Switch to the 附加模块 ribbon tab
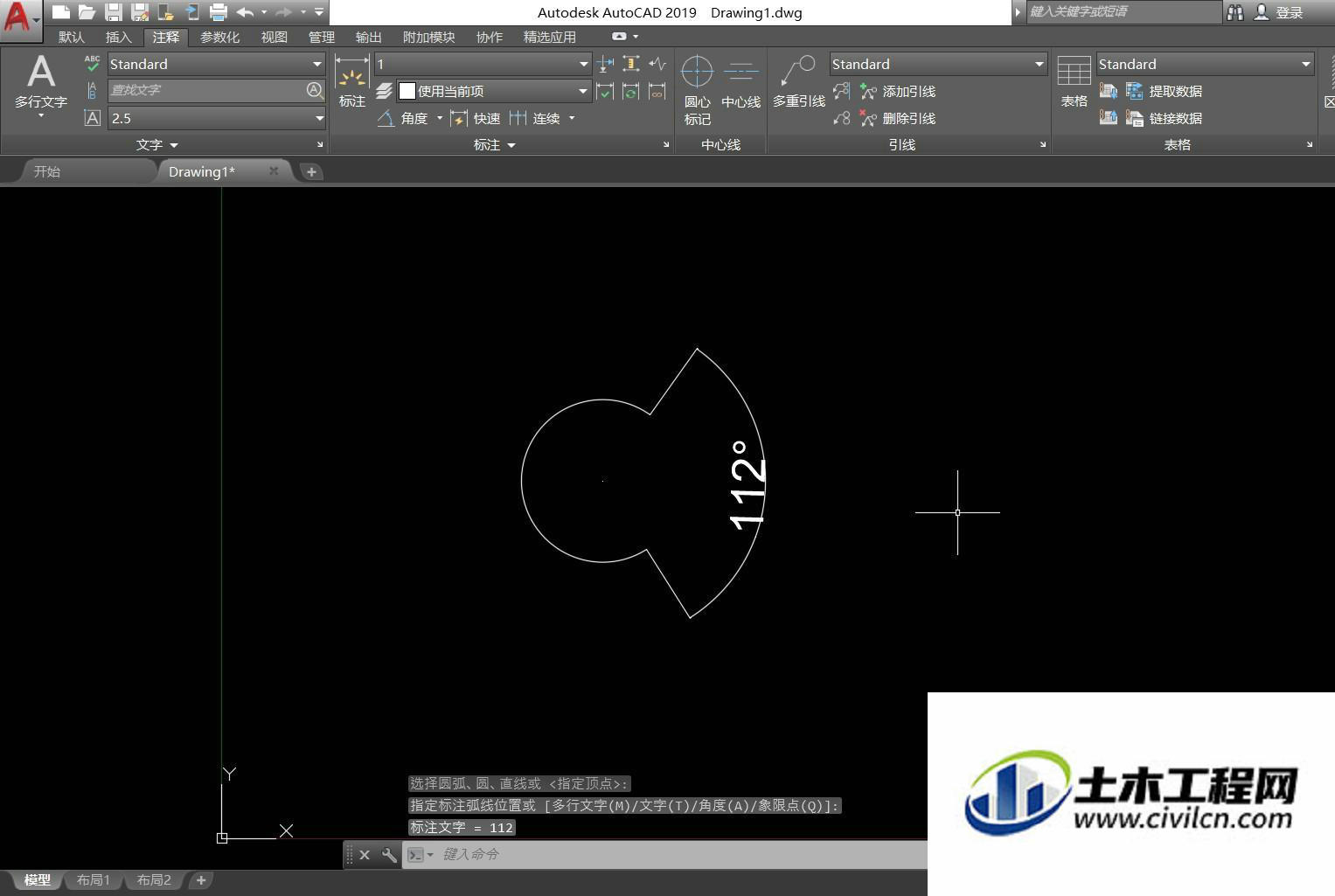 [x=428, y=37]
